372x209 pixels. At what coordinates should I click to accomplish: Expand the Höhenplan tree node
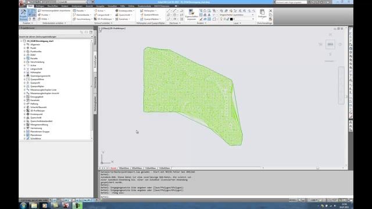pos(24,72)
